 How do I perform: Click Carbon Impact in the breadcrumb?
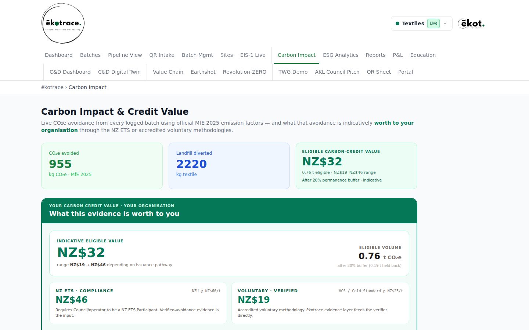pyautogui.click(x=87, y=87)
